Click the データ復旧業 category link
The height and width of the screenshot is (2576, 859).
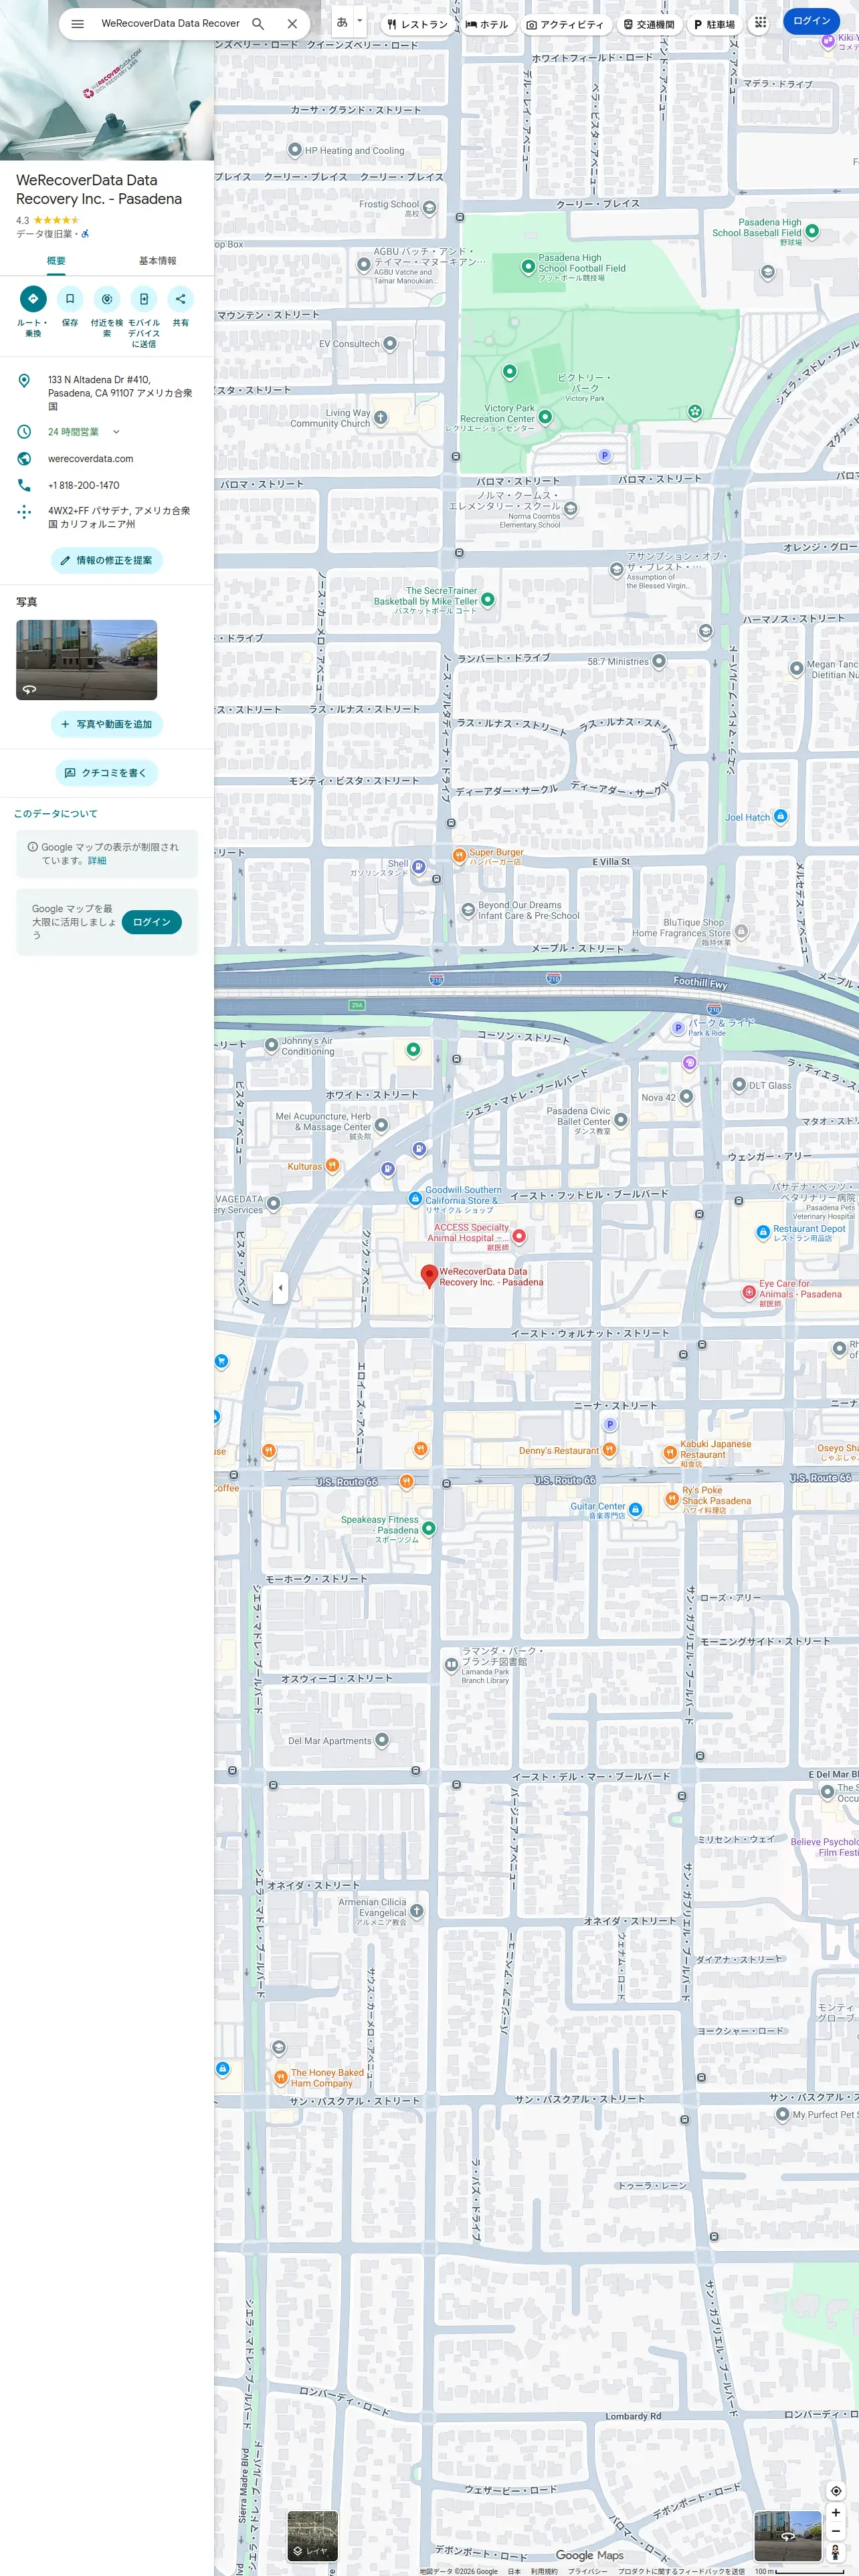[44, 234]
